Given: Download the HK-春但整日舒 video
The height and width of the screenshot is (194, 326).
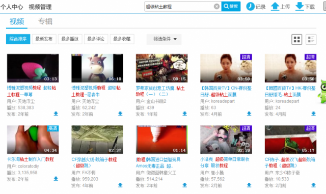Looking at the screenshot, I should tap(314, 114).
